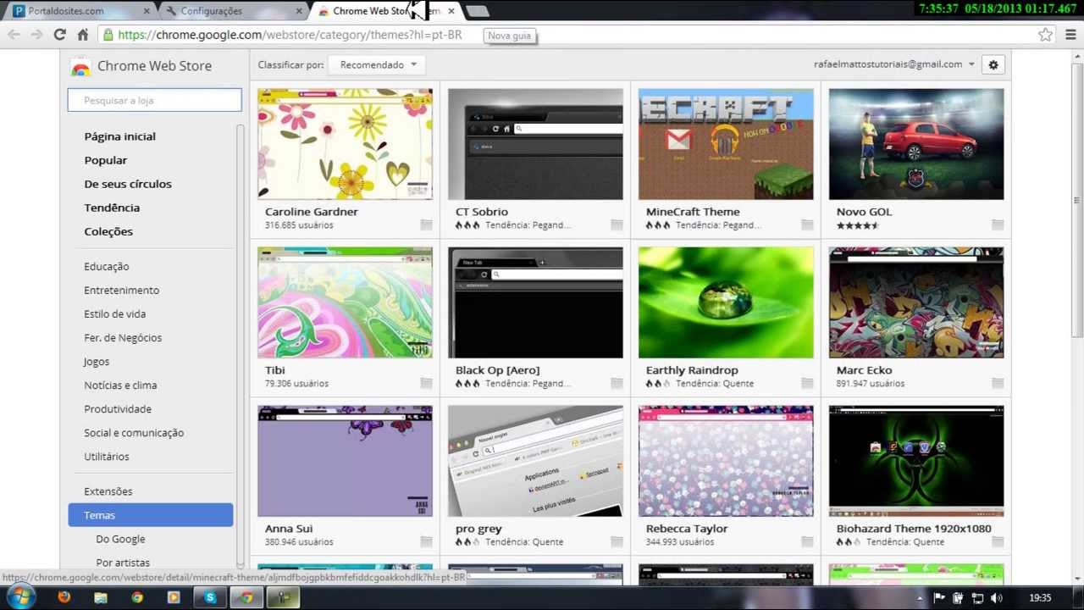Viewport: 1084px width, 610px height.
Task: Close the Configurações tab
Action: [298, 11]
